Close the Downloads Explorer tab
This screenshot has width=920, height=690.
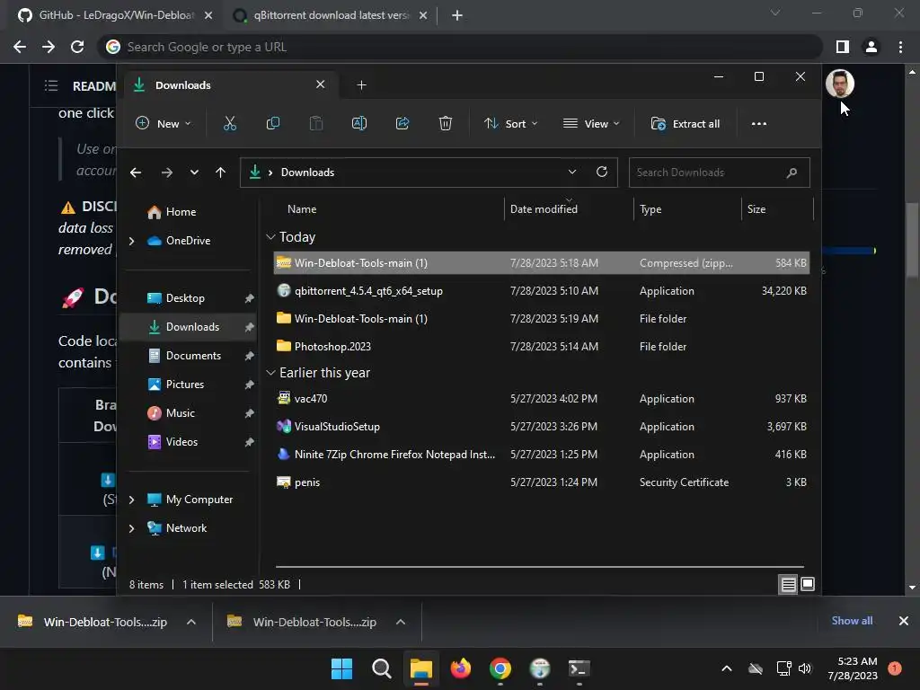(321, 84)
